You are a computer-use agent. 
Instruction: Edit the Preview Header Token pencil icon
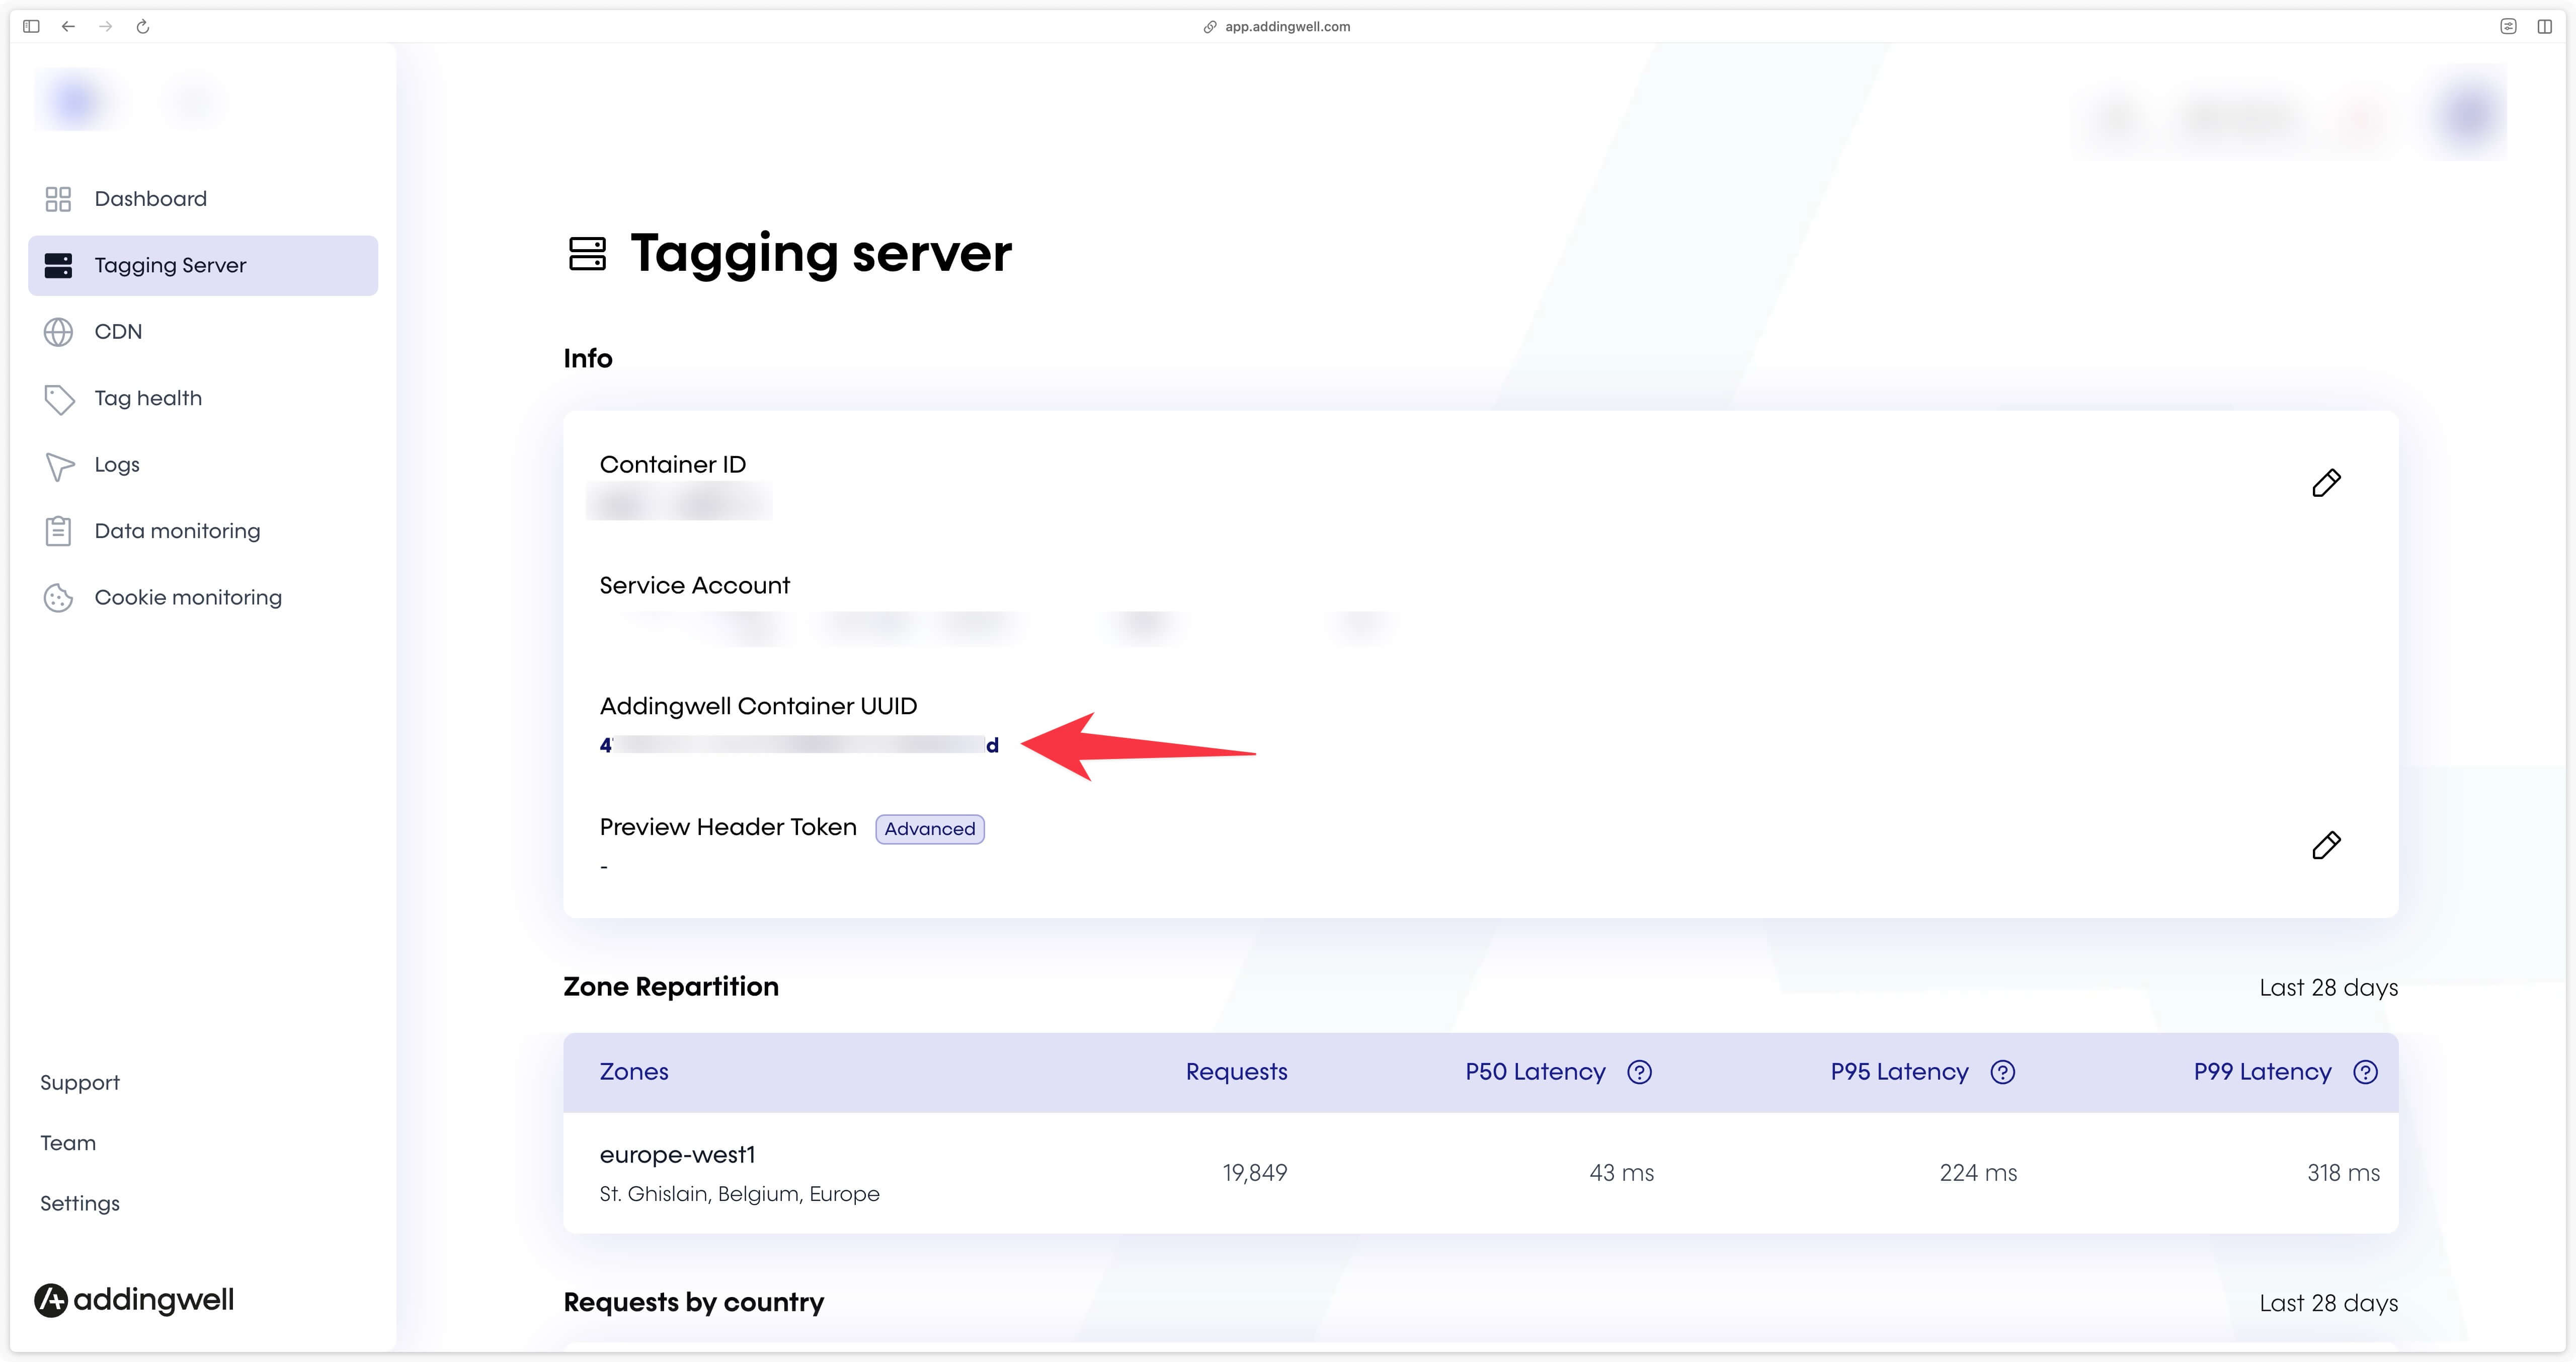click(x=2326, y=846)
